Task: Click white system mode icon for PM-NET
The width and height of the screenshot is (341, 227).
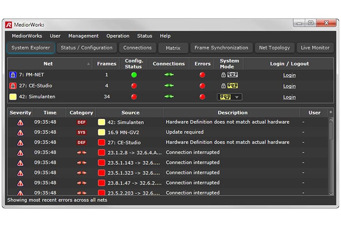Action: [x=232, y=75]
